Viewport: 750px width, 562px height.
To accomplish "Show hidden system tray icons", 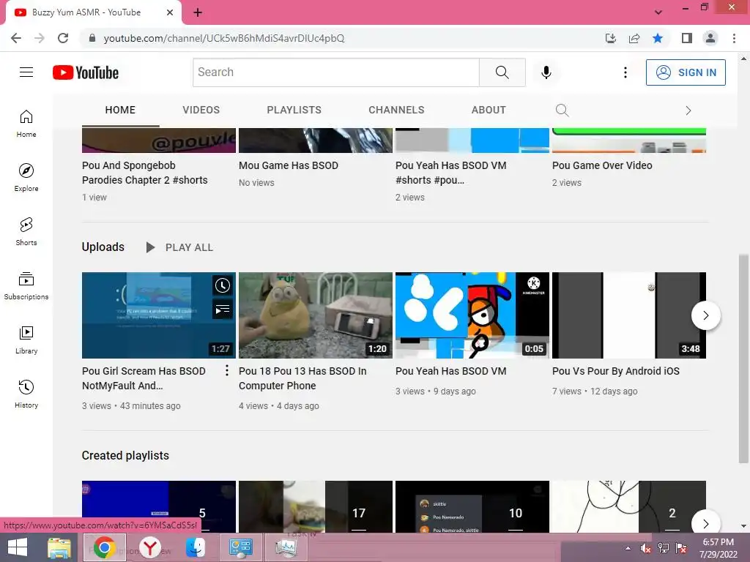I will 628,548.
